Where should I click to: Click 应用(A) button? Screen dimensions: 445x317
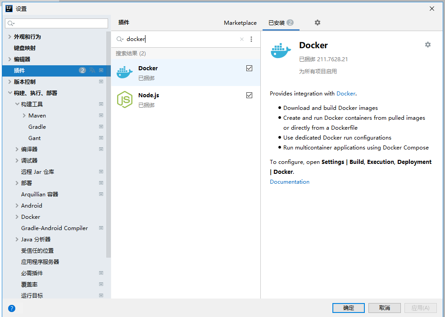pyautogui.click(x=420, y=308)
